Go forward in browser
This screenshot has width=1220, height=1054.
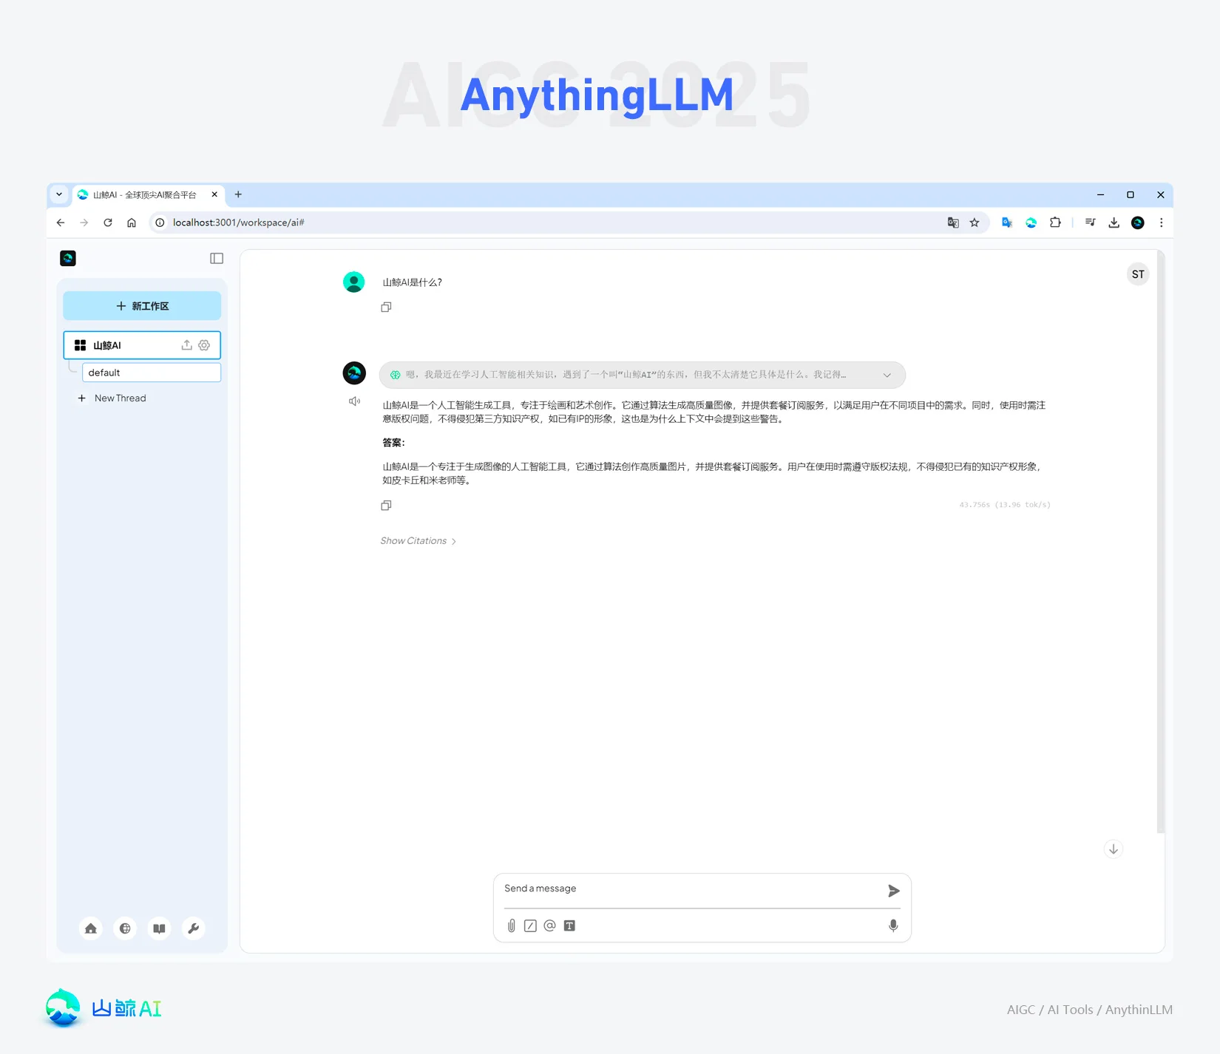click(x=84, y=222)
